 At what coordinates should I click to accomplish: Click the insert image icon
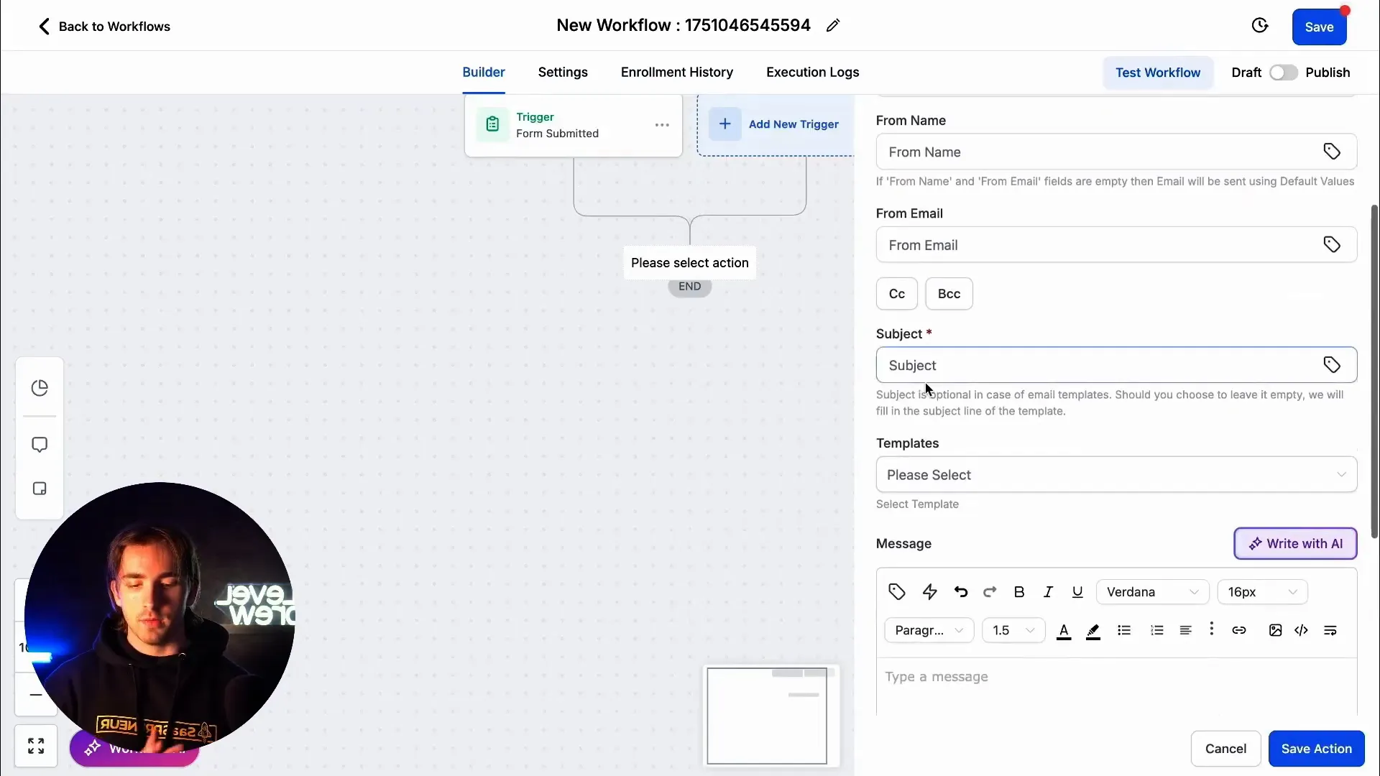[1275, 630]
